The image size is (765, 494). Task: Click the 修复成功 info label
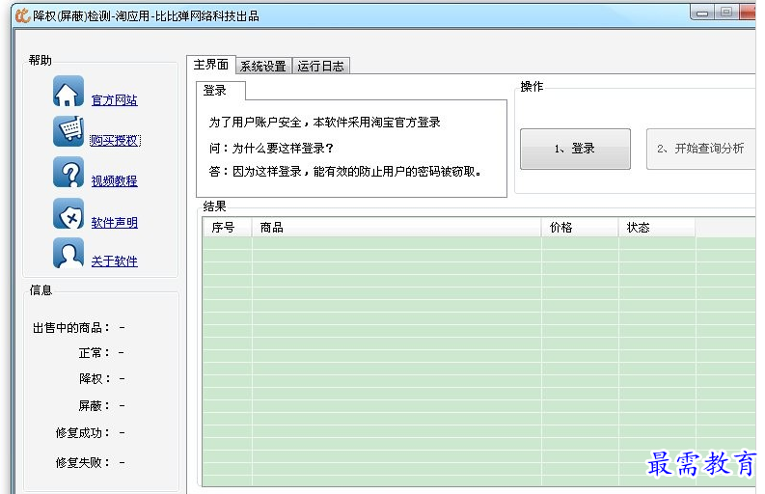[x=83, y=433]
